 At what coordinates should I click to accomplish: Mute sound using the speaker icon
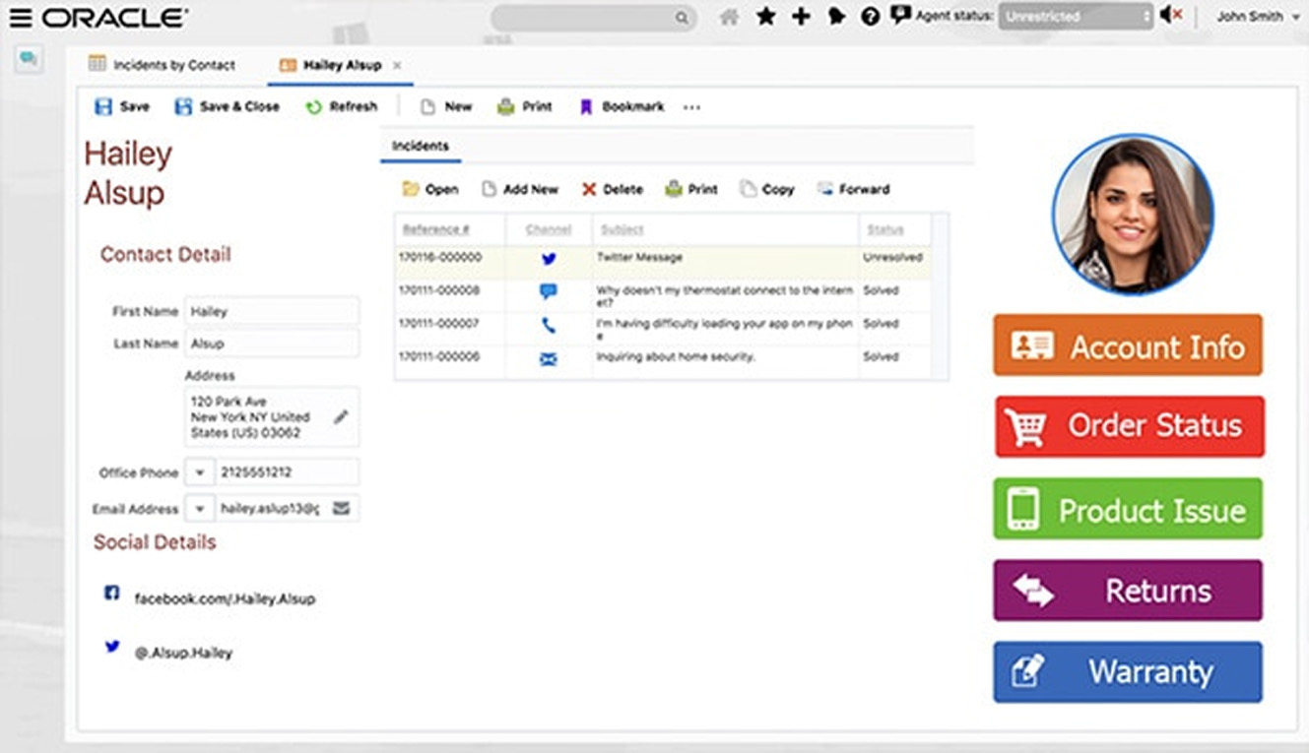coord(1170,16)
